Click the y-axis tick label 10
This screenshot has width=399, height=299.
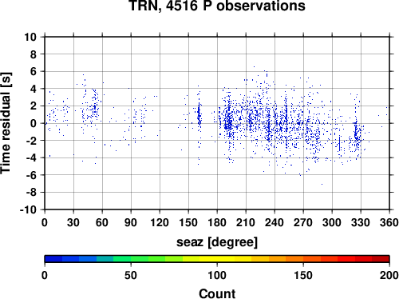coord(30,37)
